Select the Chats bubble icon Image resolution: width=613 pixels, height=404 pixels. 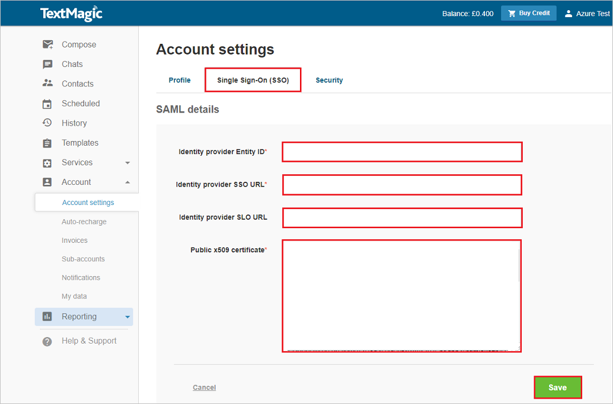coord(47,64)
